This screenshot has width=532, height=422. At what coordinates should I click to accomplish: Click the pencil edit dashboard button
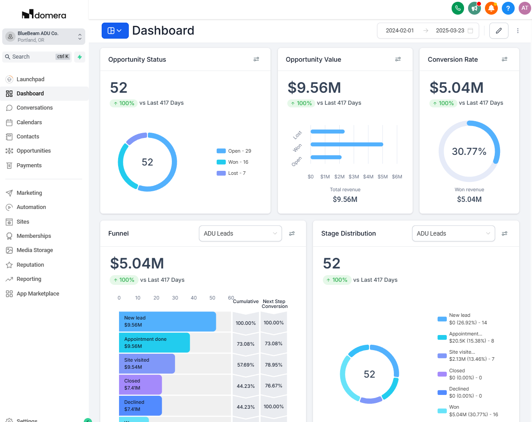click(x=499, y=31)
